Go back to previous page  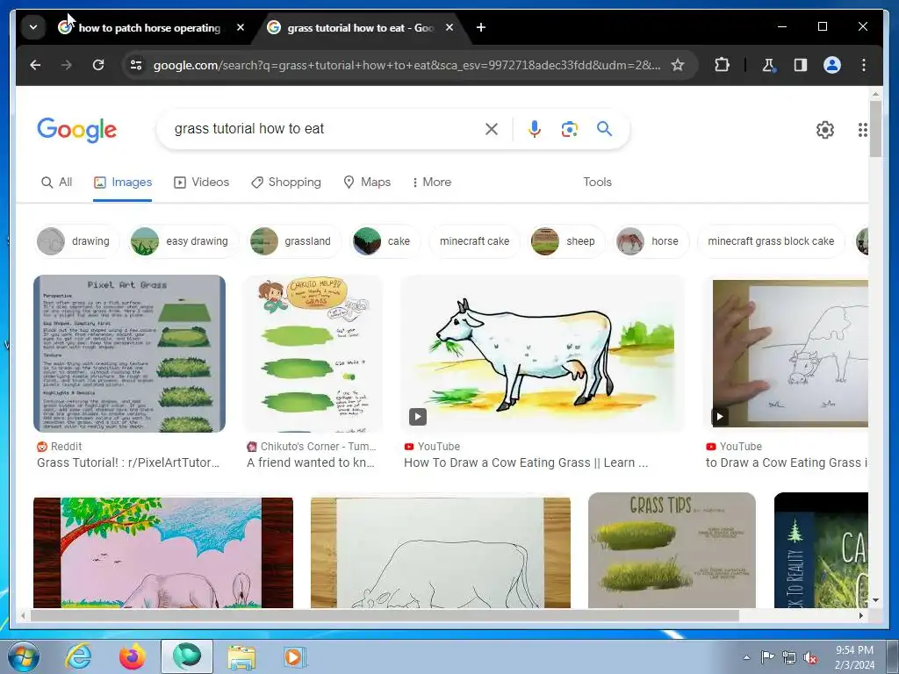[35, 65]
